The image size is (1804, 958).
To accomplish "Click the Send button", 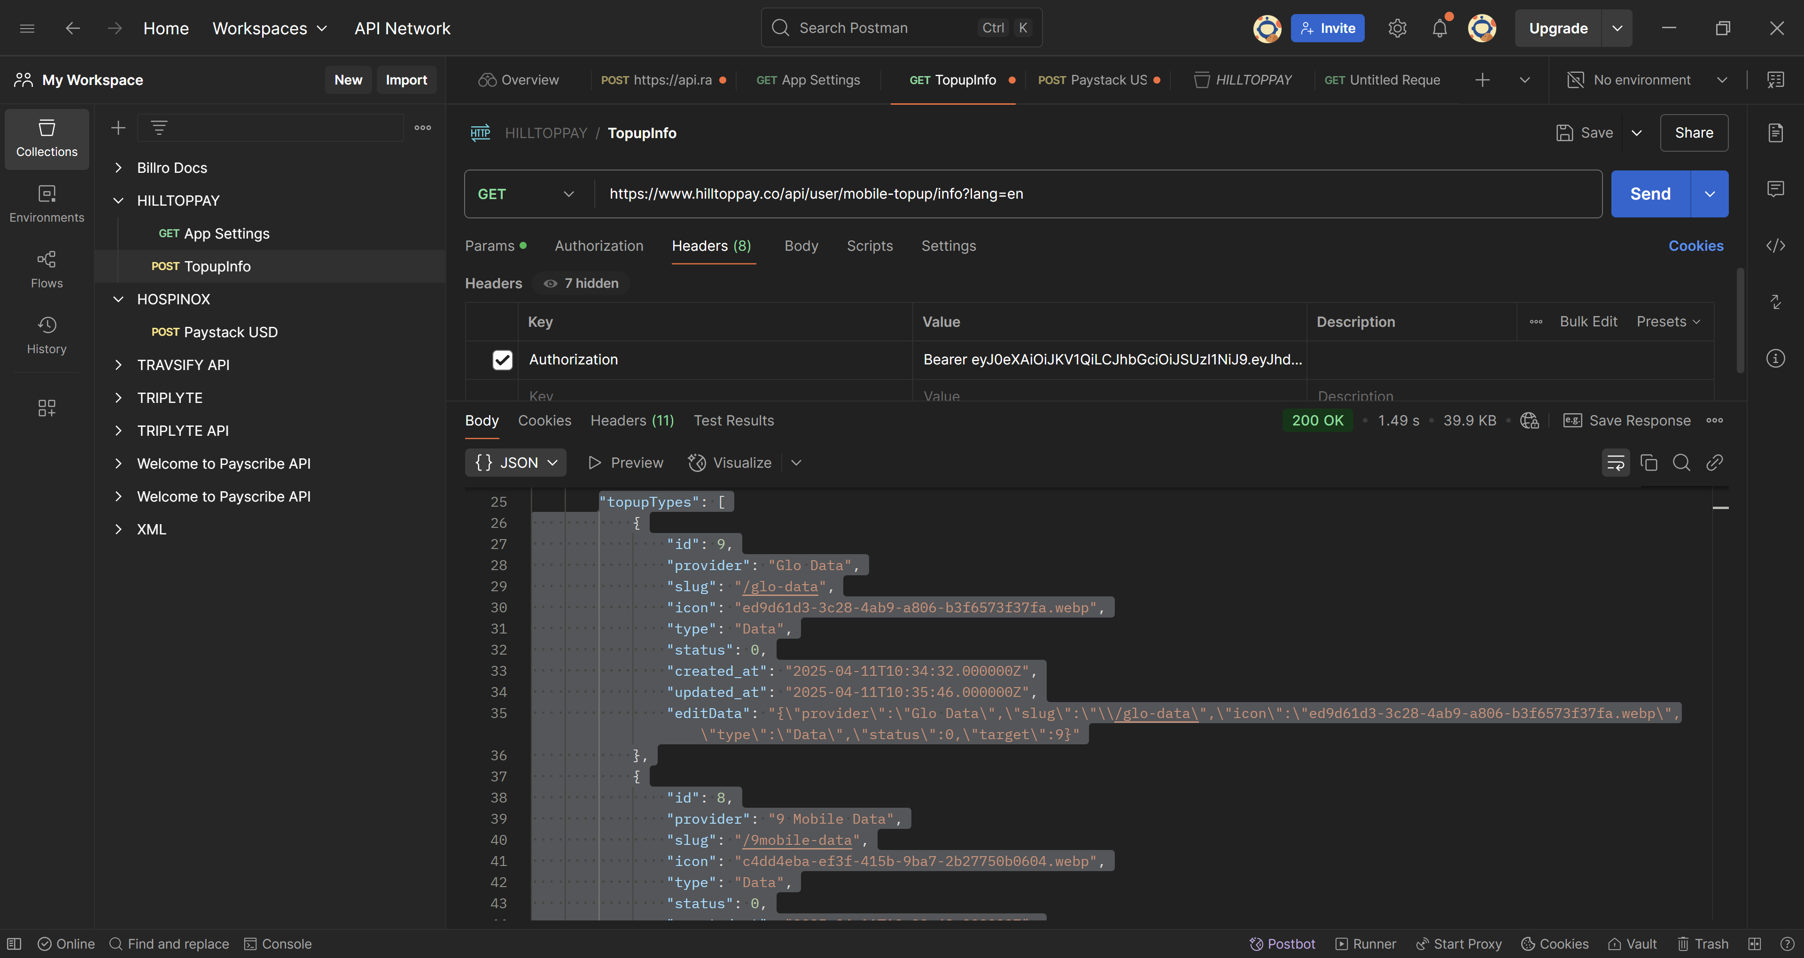I will click(x=1650, y=194).
